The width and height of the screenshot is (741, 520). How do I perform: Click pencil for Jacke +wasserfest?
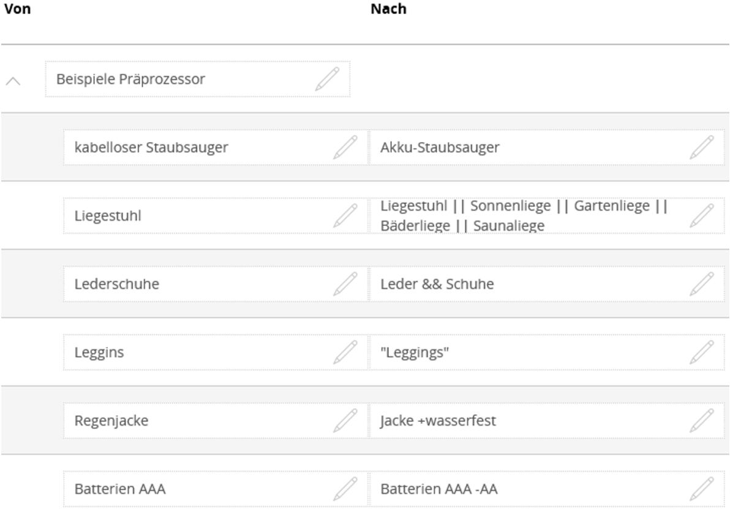tap(701, 421)
